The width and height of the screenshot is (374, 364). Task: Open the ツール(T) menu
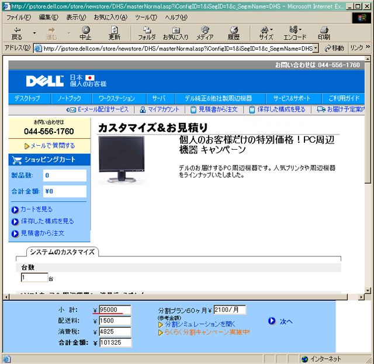point(146,18)
